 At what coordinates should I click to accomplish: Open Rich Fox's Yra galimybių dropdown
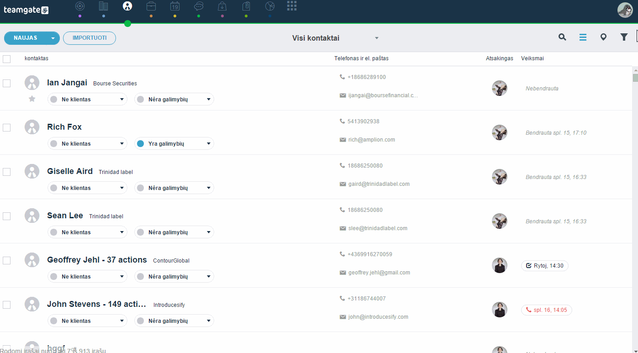click(174, 143)
